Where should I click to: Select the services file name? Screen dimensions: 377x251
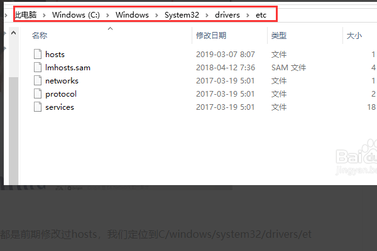pyautogui.click(x=60, y=107)
